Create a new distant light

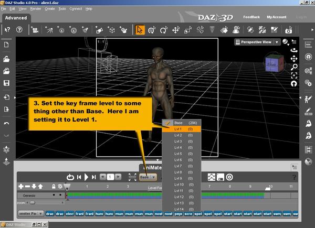[x=49, y=30]
